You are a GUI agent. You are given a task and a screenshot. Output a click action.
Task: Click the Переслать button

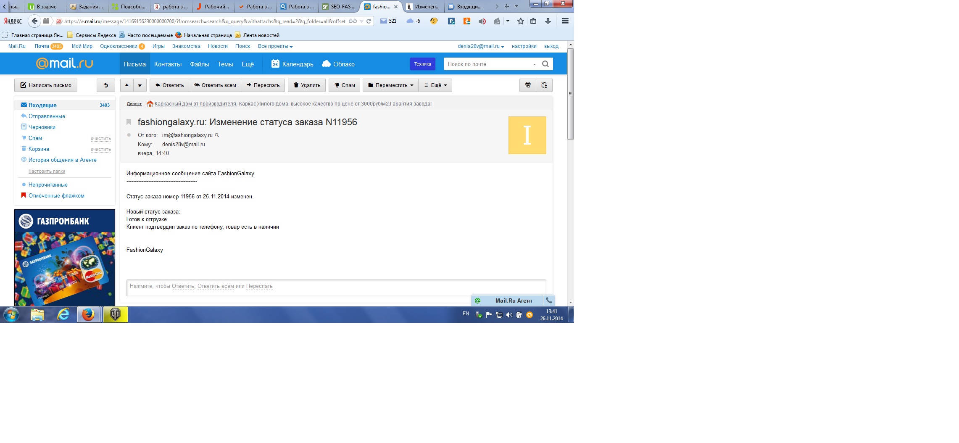(263, 85)
